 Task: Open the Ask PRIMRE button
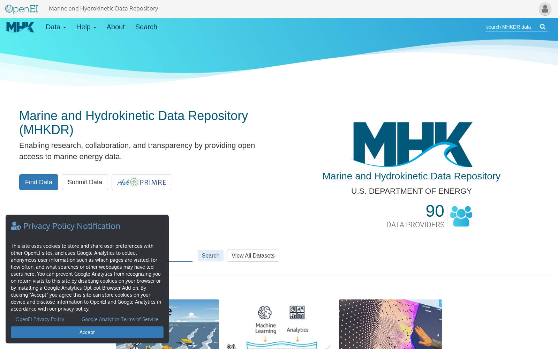tap(141, 182)
